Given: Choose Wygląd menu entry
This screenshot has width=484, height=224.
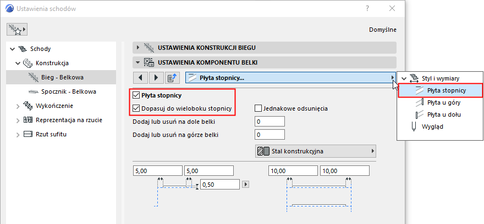Looking at the screenshot, I should [x=432, y=127].
